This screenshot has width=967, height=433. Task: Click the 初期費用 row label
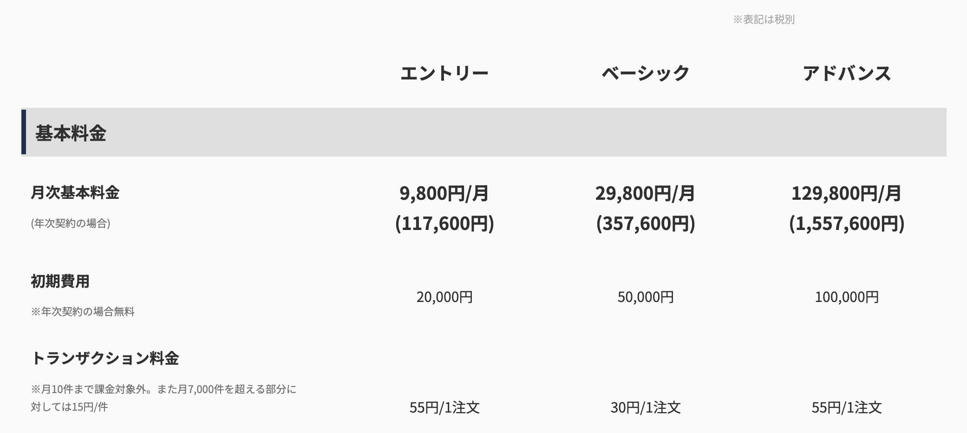(60, 281)
